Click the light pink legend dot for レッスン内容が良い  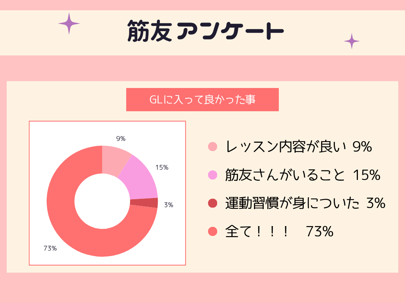(x=212, y=147)
